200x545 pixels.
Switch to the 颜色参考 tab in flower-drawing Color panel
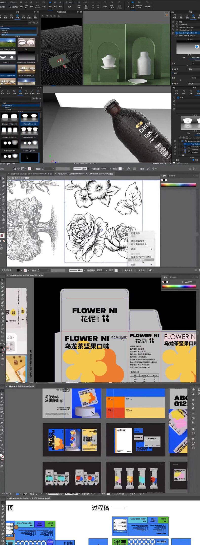pos(172,176)
